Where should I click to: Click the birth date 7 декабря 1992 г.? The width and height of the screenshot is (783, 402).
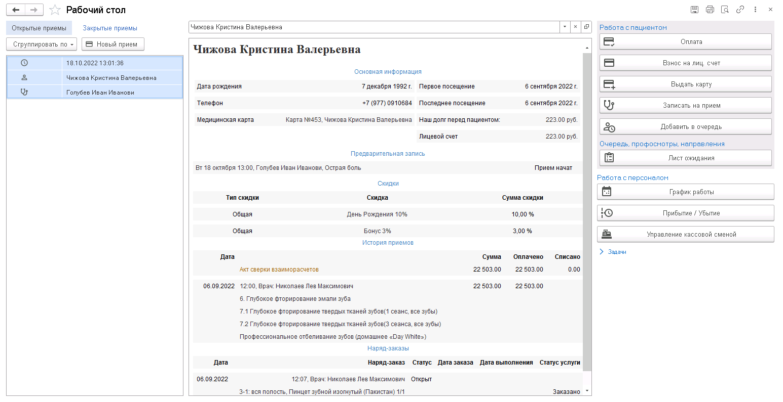387,86
